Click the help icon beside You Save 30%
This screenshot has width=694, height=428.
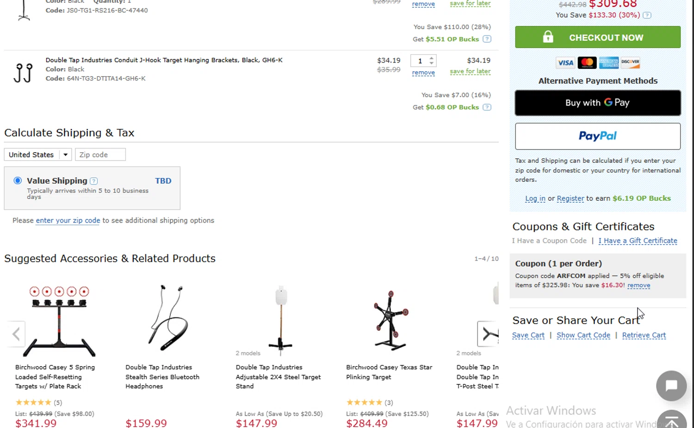(x=647, y=15)
